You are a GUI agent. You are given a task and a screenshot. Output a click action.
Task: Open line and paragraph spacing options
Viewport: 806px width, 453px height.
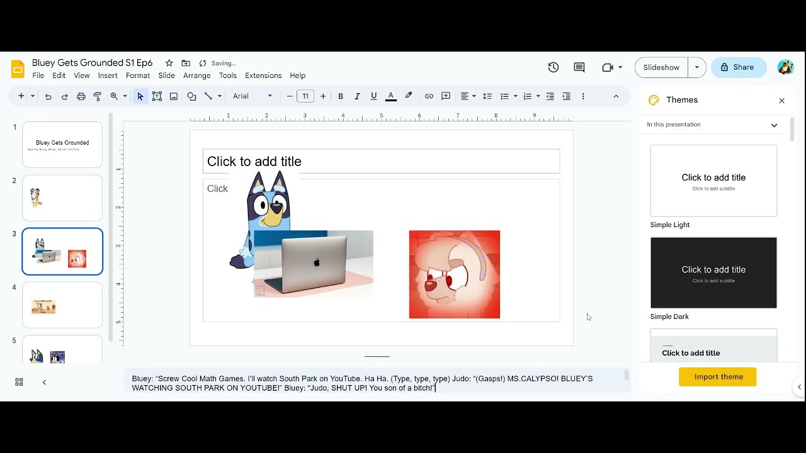[x=487, y=96]
